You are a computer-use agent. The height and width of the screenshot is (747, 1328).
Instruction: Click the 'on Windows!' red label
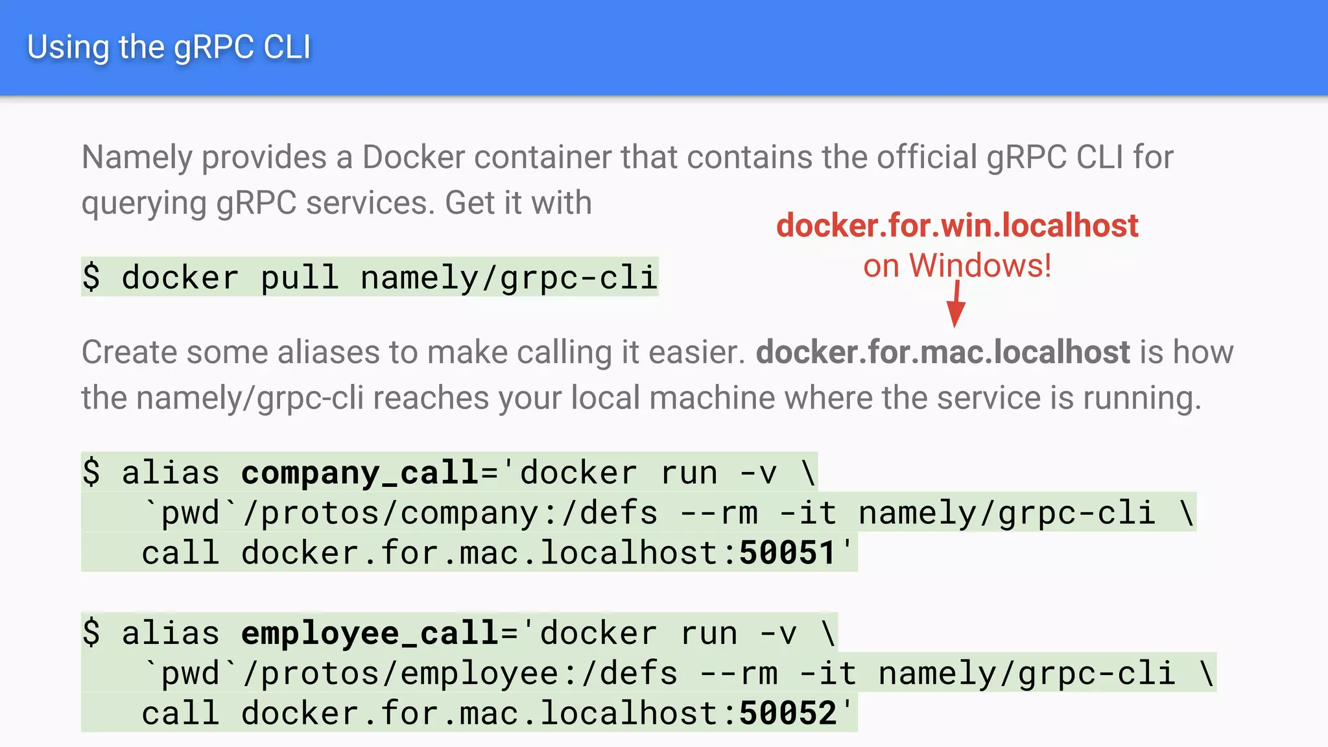[957, 266]
